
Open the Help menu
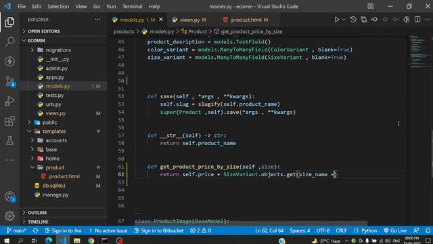[154, 6]
